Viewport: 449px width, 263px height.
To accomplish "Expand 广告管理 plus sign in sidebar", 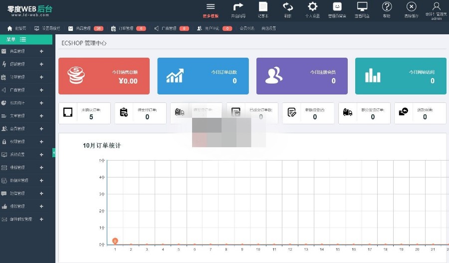I will coord(41,90).
